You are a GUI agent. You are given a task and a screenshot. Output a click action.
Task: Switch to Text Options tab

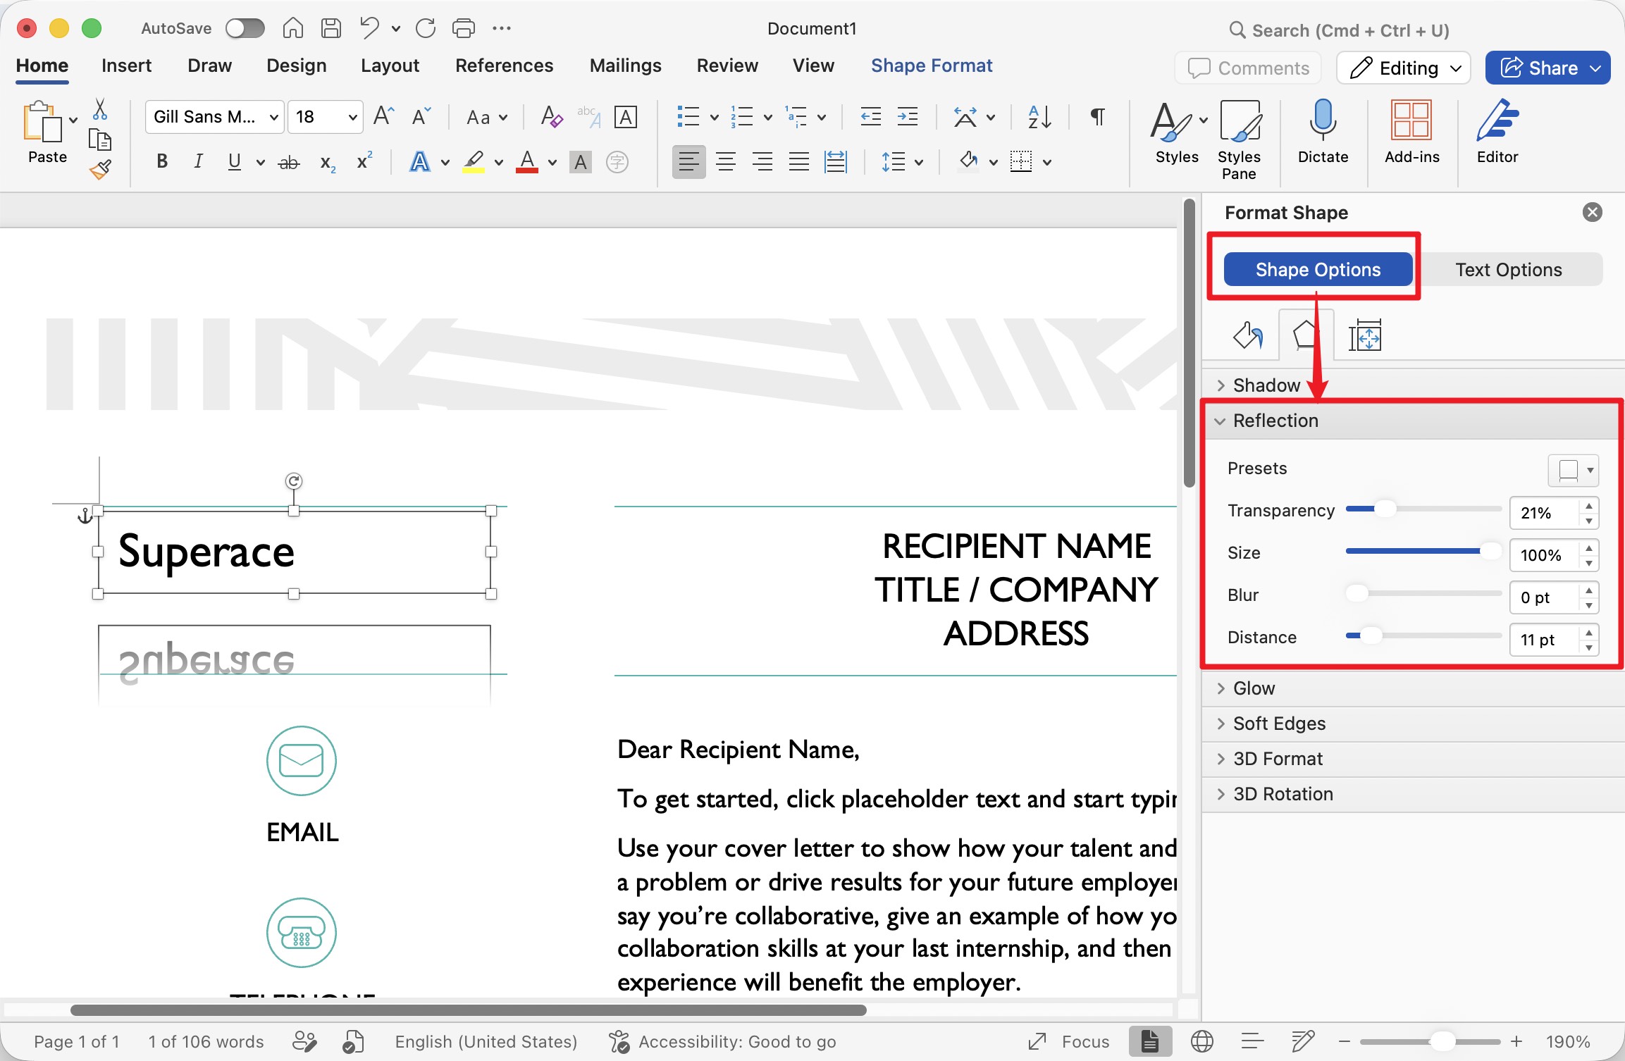coord(1509,269)
